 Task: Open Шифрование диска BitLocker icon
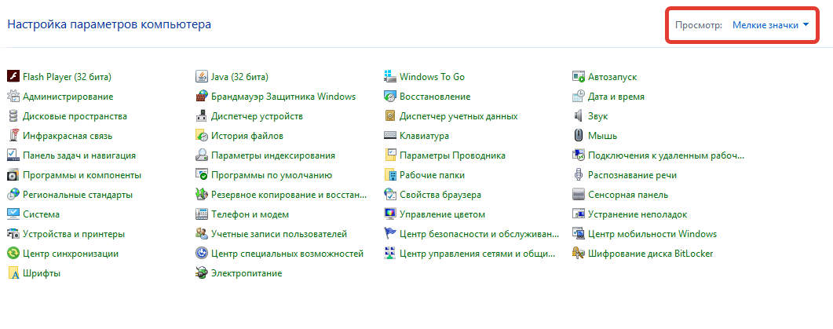(x=579, y=254)
